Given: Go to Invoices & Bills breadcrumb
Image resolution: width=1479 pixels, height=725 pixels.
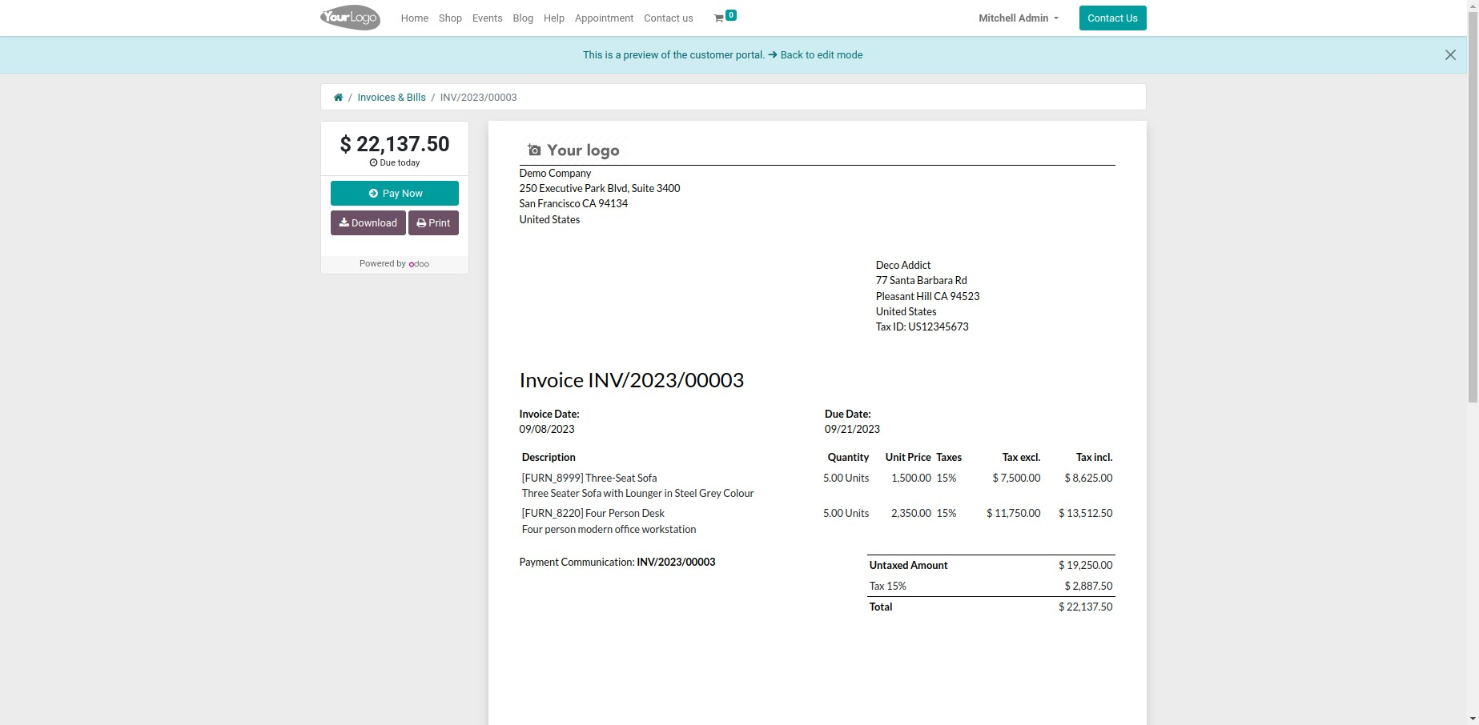Looking at the screenshot, I should [391, 98].
